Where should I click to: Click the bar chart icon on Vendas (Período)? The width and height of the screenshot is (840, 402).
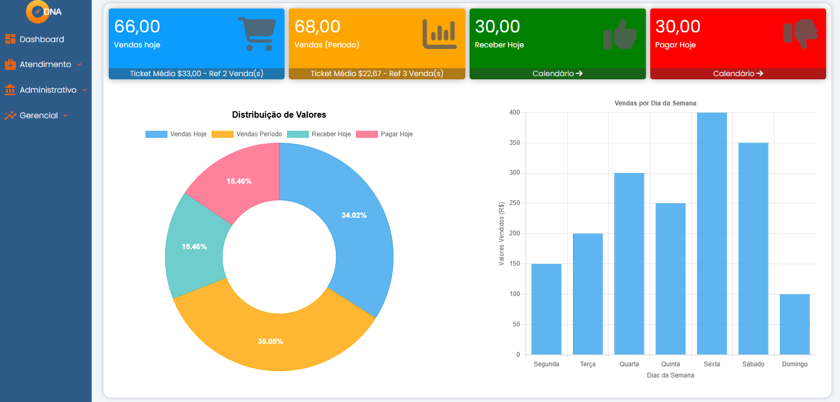click(x=439, y=34)
